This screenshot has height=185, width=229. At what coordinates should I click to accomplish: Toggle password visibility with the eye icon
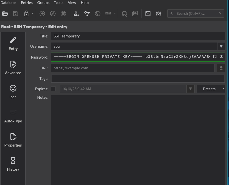point(221,57)
